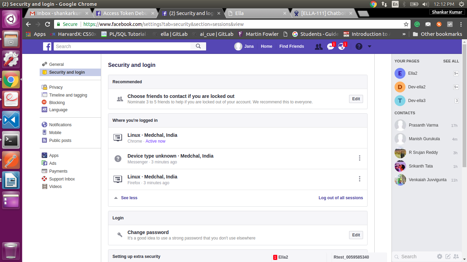
Task: Open Privacy settings
Action: coord(56,87)
